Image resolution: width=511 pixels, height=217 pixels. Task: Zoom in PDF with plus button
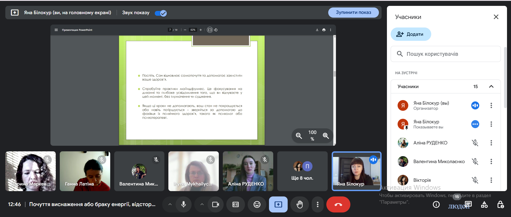[x=201, y=30]
